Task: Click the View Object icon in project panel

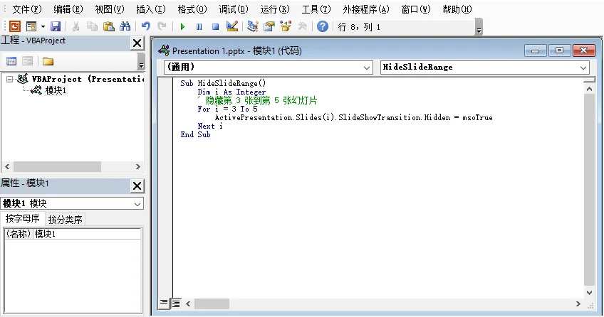Action: pyautogui.click(x=27, y=61)
